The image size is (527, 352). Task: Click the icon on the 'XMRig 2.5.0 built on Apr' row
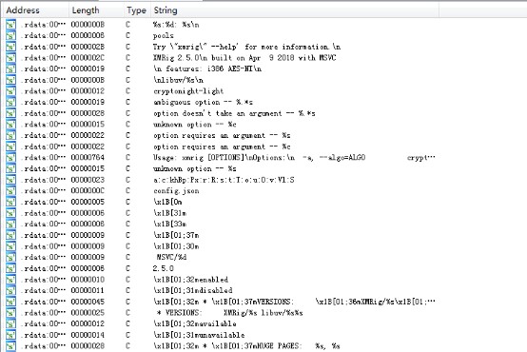click(10, 58)
